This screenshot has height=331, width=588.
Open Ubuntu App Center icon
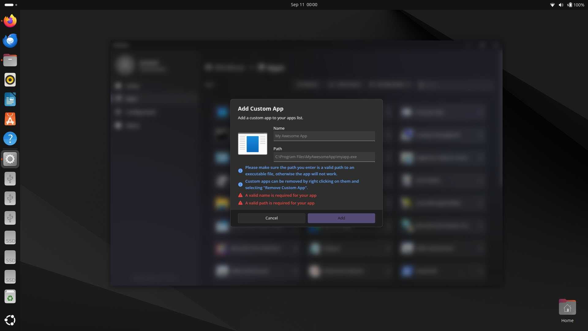click(10, 119)
